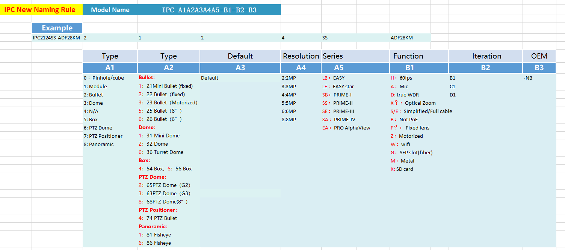This screenshot has width=565, height=250.
Task: Click the "8: Panoramic" type cell
Action: tap(99, 144)
